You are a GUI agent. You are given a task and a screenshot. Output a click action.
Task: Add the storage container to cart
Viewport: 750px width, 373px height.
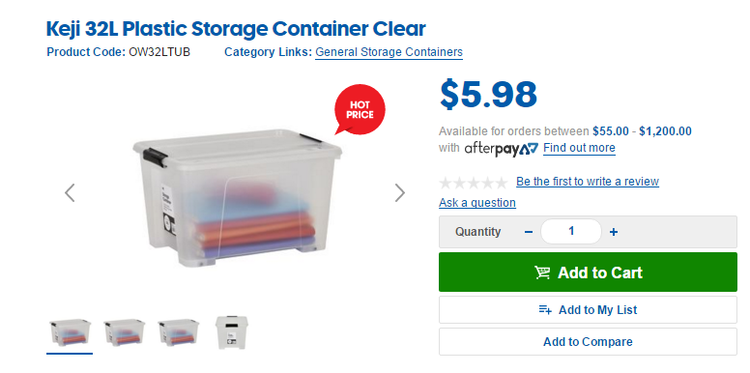(588, 273)
